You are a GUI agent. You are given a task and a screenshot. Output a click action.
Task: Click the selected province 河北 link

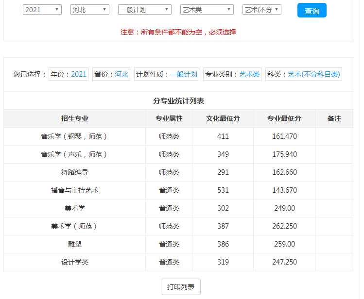121,74
